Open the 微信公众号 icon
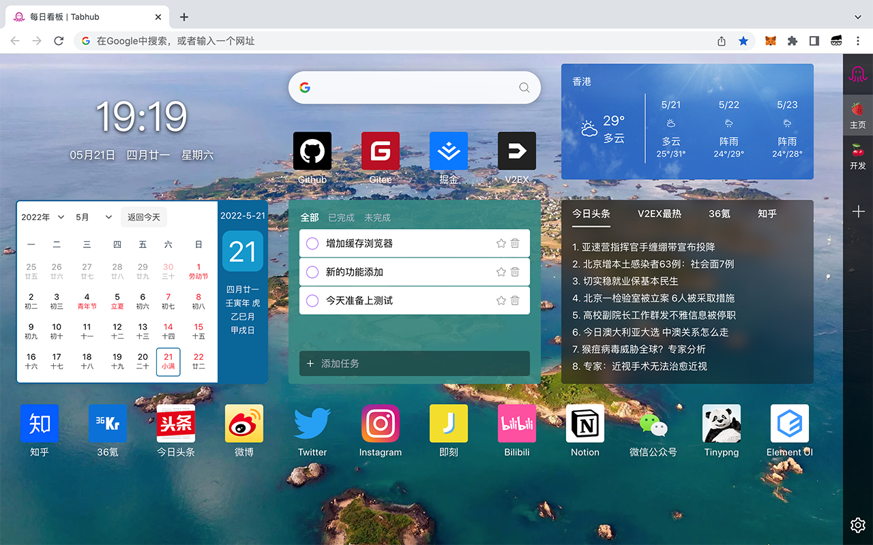 [653, 423]
